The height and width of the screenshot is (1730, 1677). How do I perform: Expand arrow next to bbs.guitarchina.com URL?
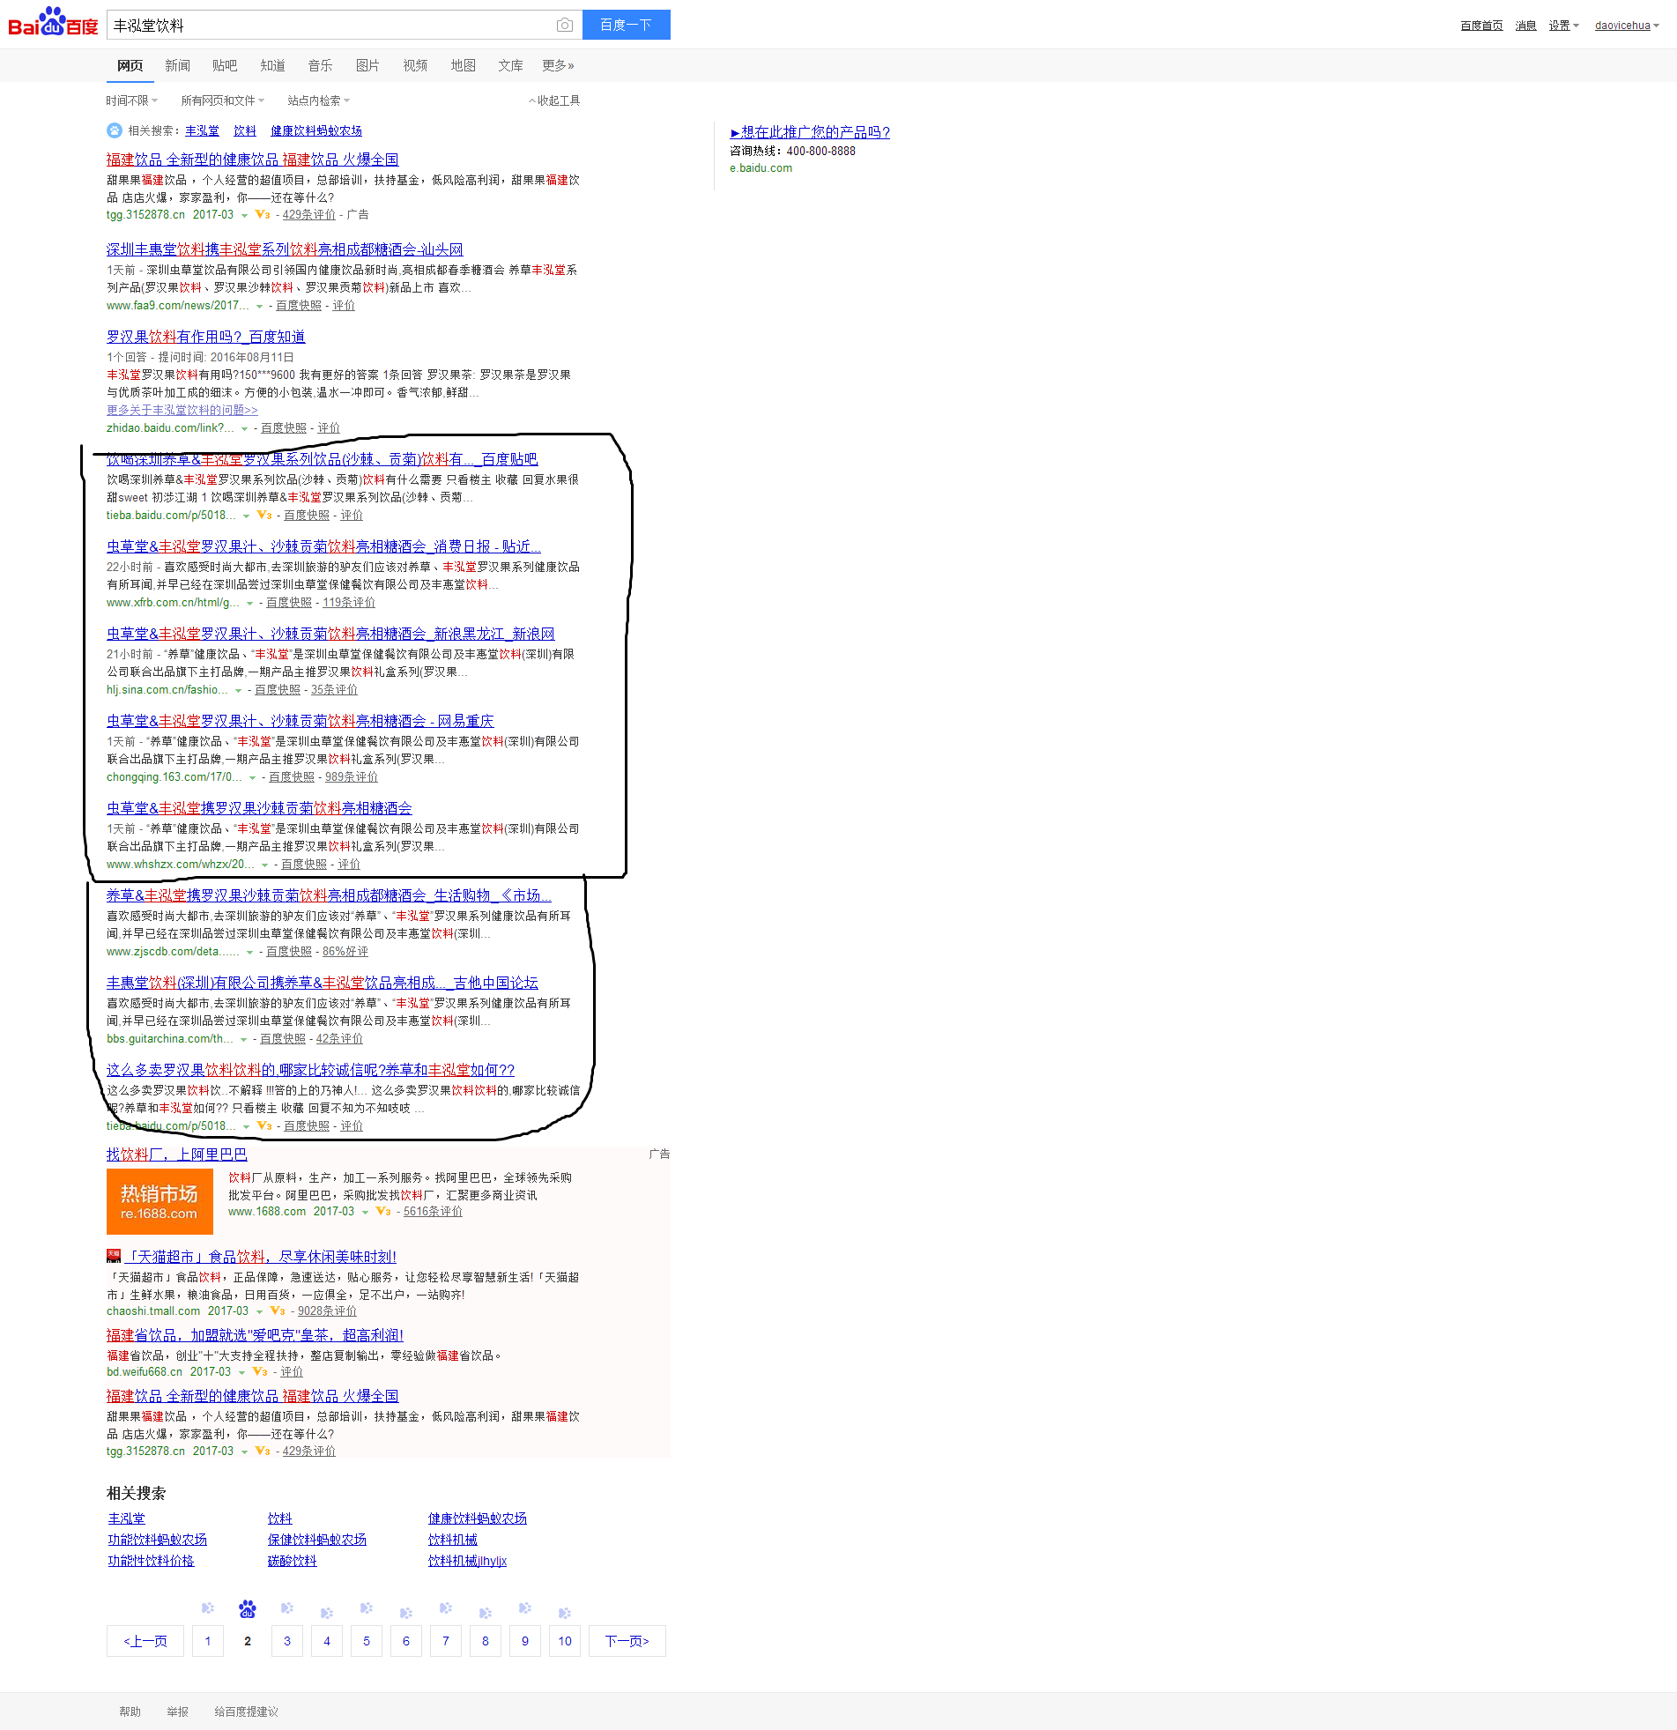coord(243,1040)
